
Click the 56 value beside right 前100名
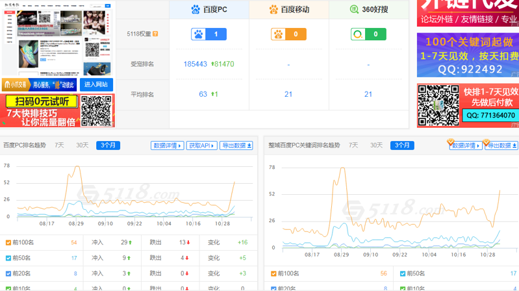384,273
